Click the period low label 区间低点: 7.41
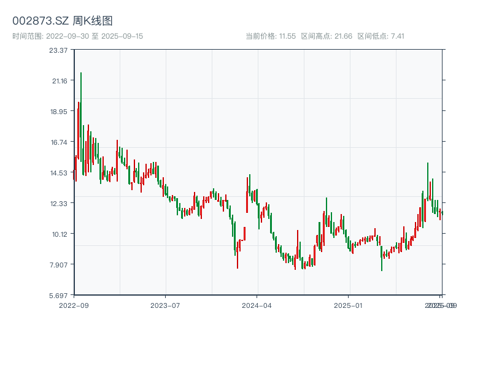The width and height of the screenshot is (491, 368). (381, 36)
